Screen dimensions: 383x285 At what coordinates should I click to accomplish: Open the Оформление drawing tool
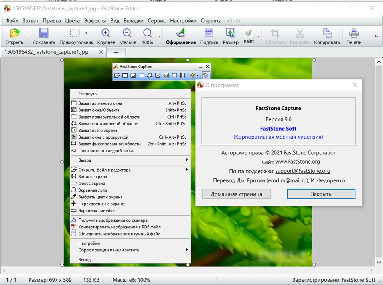coord(181,33)
